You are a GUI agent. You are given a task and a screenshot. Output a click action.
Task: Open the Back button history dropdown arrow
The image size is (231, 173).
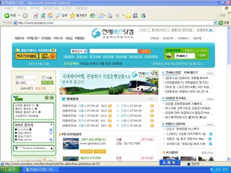pos(19,15)
